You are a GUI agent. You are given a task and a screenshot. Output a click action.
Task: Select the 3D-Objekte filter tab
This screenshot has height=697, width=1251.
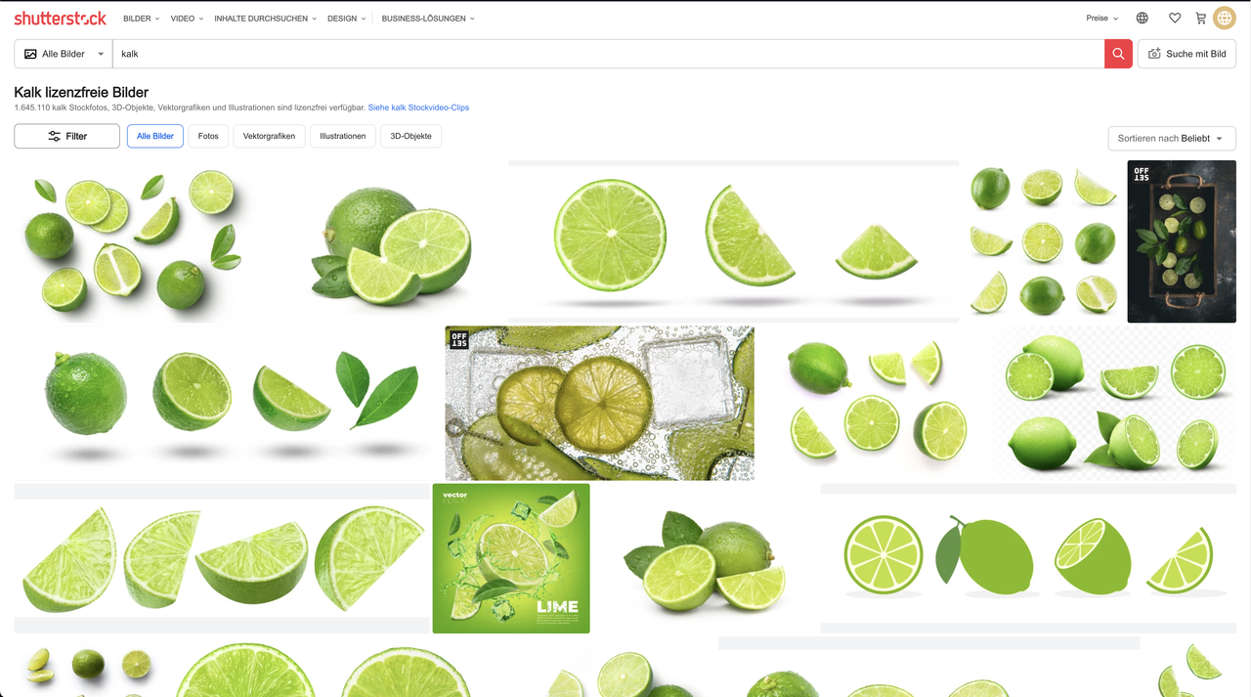pyautogui.click(x=410, y=136)
